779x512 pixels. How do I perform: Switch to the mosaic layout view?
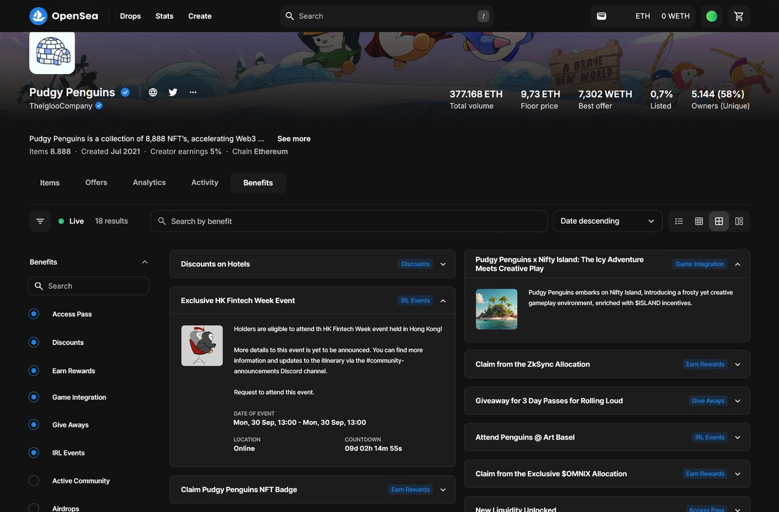pos(739,221)
